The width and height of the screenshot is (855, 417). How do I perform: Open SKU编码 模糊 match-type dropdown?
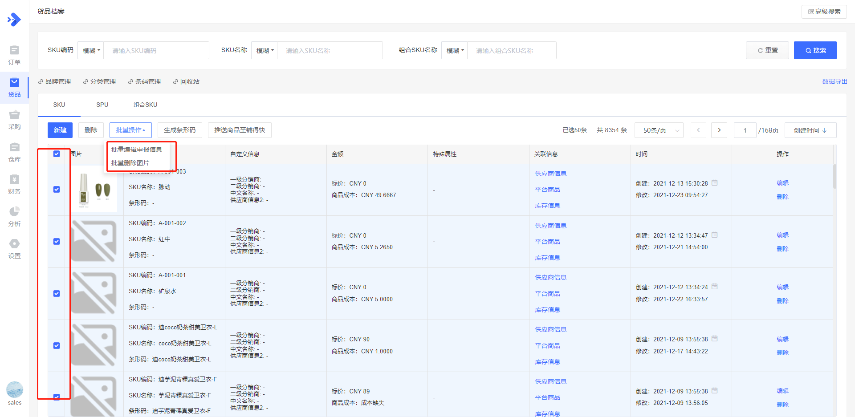tap(91, 50)
